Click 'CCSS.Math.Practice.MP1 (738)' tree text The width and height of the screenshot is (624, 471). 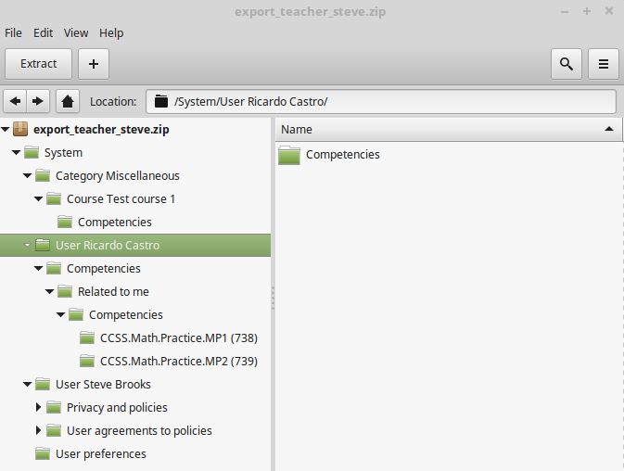point(179,338)
